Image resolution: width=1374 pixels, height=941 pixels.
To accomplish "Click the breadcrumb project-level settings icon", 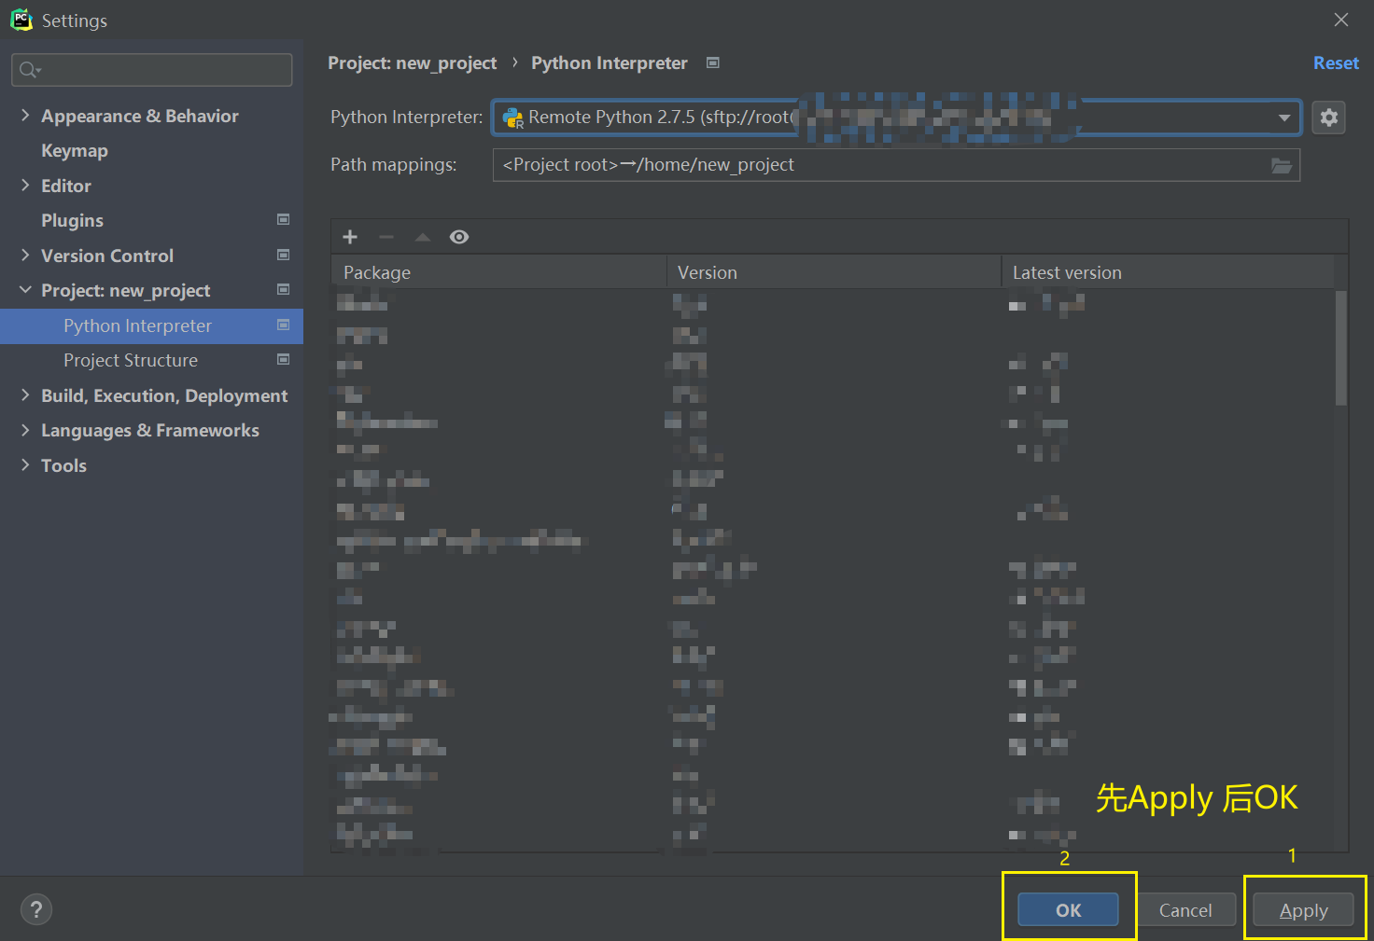I will click(x=713, y=63).
